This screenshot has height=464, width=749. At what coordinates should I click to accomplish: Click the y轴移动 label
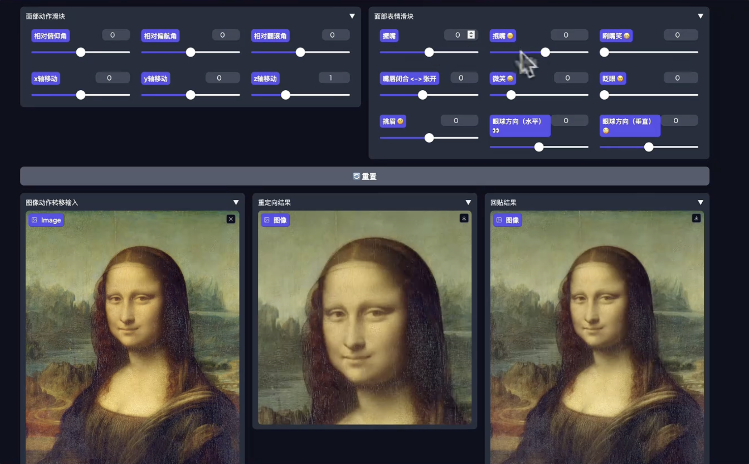pos(156,79)
